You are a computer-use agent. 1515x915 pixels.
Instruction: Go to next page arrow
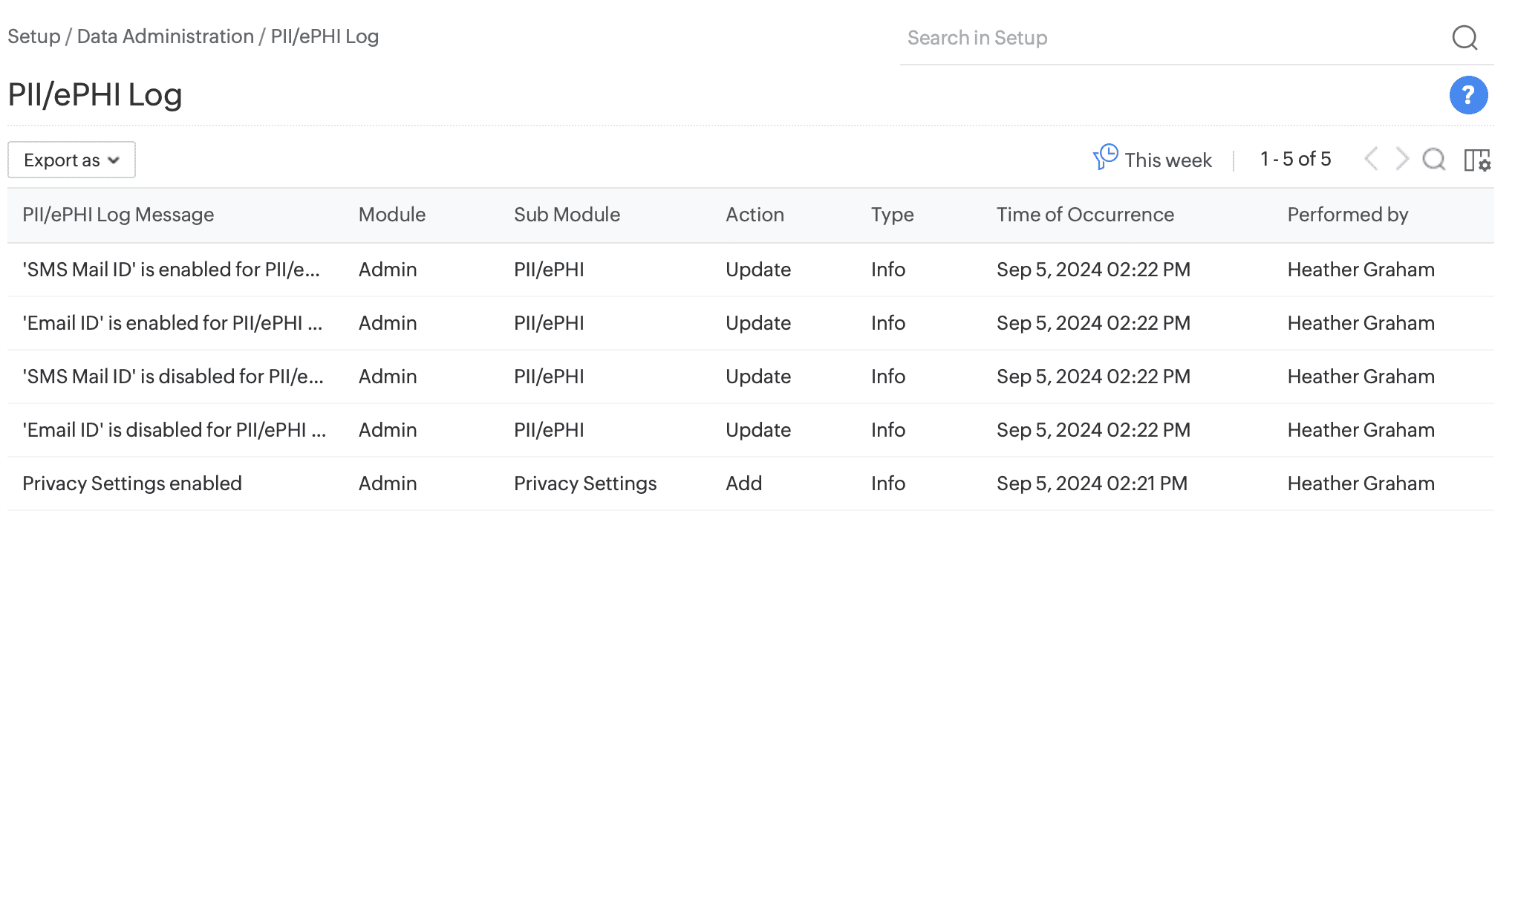pos(1401,159)
